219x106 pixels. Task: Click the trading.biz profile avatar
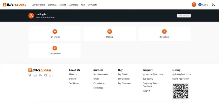point(31,16)
